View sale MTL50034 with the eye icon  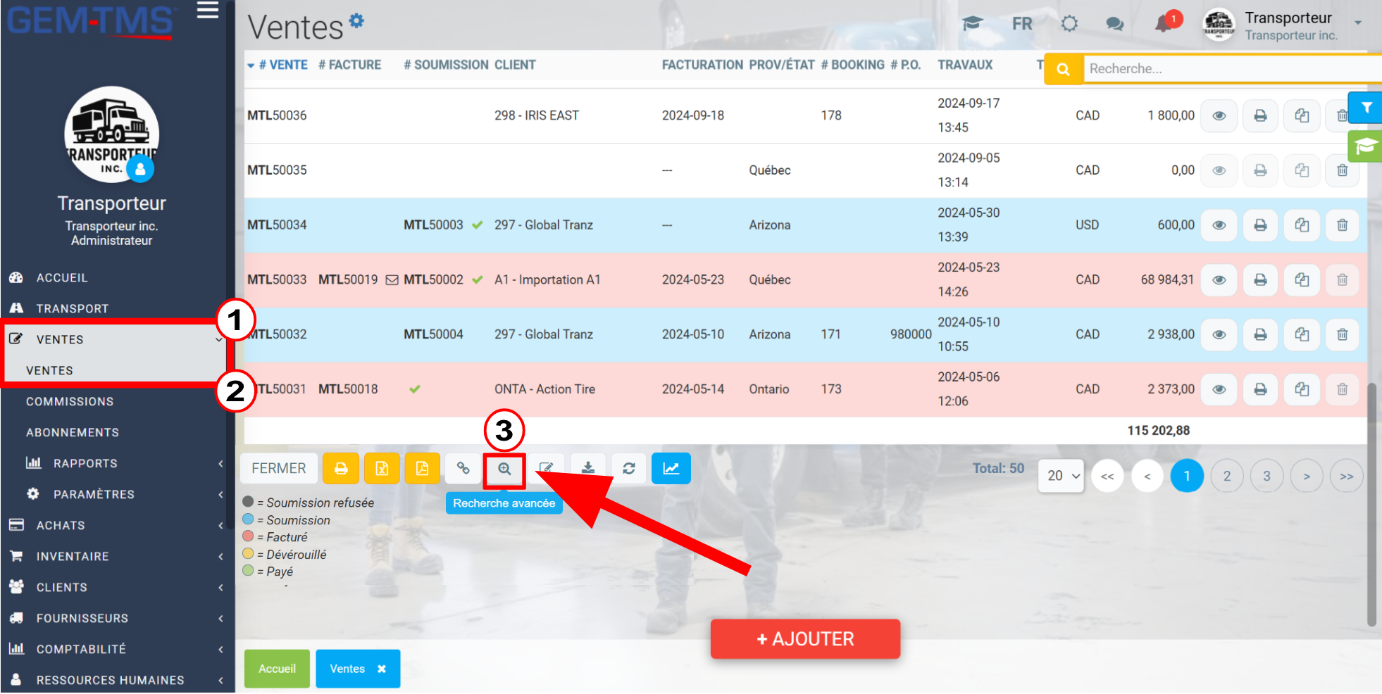1219,225
